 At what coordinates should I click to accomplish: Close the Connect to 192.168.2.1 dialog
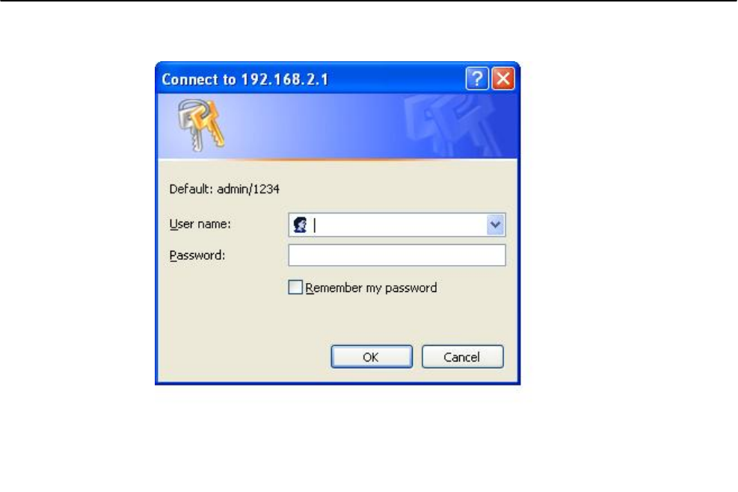[x=503, y=78]
